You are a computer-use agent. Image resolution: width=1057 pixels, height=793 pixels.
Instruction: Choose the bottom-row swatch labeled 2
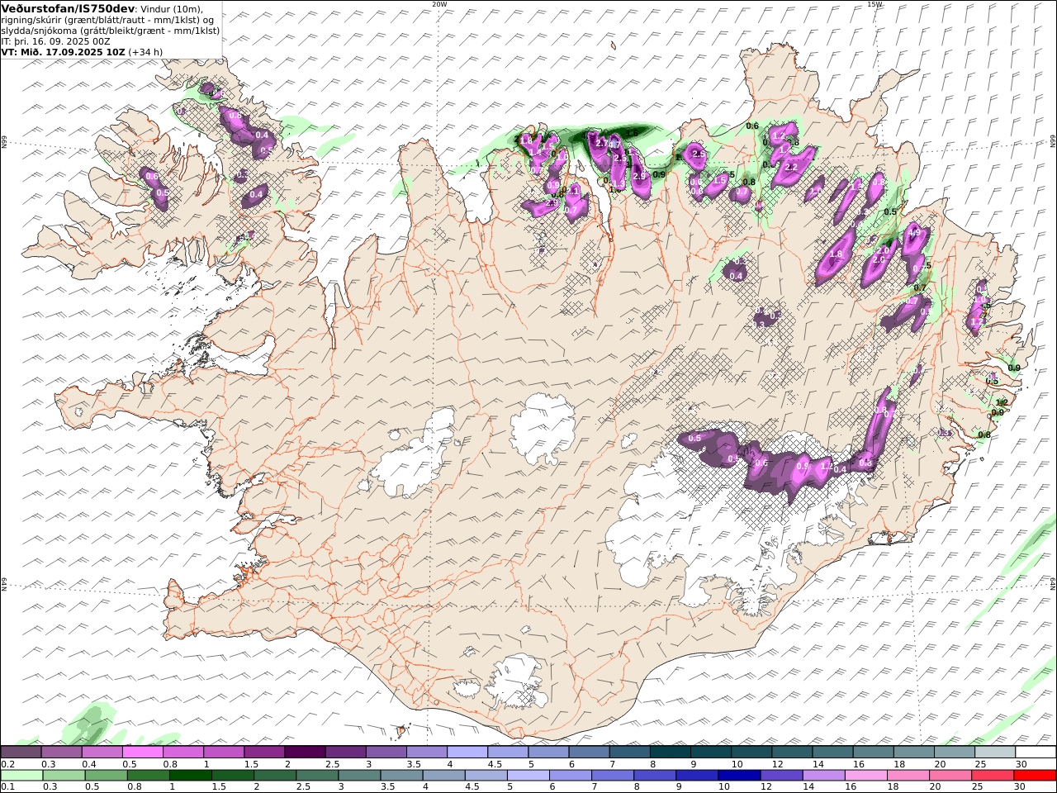click(275, 776)
